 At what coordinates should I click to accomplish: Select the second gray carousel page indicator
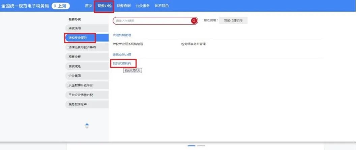click(x=201, y=146)
